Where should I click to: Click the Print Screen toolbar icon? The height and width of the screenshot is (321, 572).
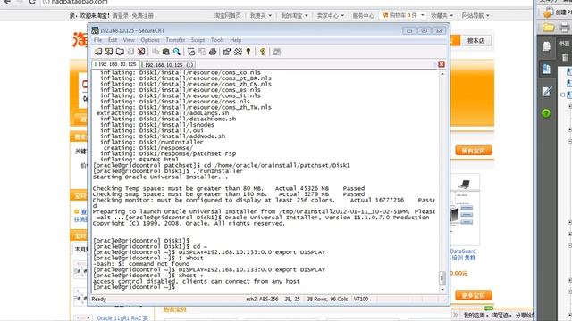[191, 52]
